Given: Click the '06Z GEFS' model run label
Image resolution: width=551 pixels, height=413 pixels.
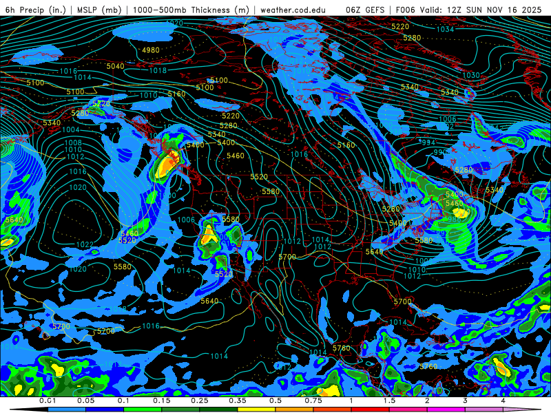Looking at the screenshot, I should click(366, 10).
